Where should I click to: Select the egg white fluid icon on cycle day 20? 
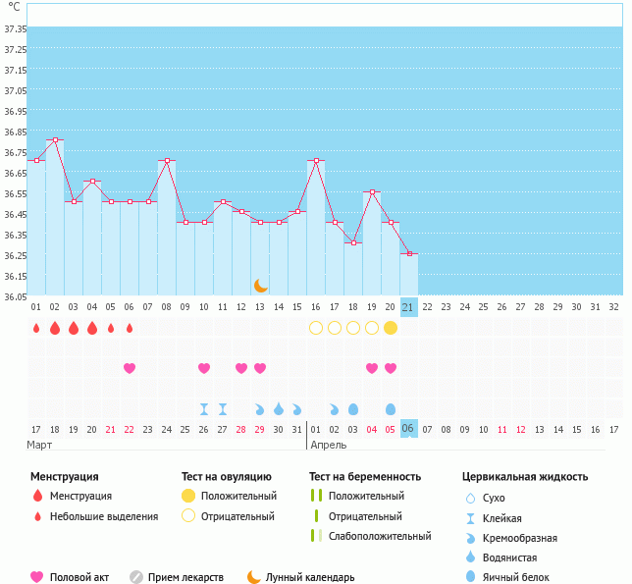click(x=391, y=408)
